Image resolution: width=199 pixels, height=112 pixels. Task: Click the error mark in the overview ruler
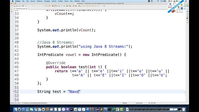(x=185, y=92)
